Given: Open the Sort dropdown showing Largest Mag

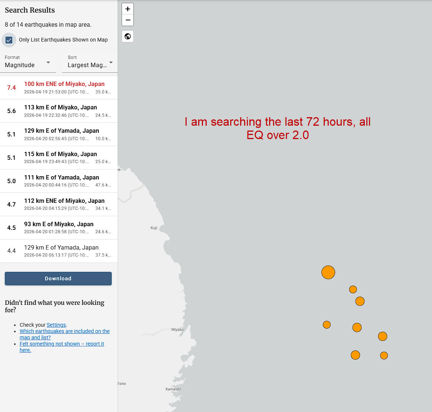Looking at the screenshot, I should click(90, 62).
